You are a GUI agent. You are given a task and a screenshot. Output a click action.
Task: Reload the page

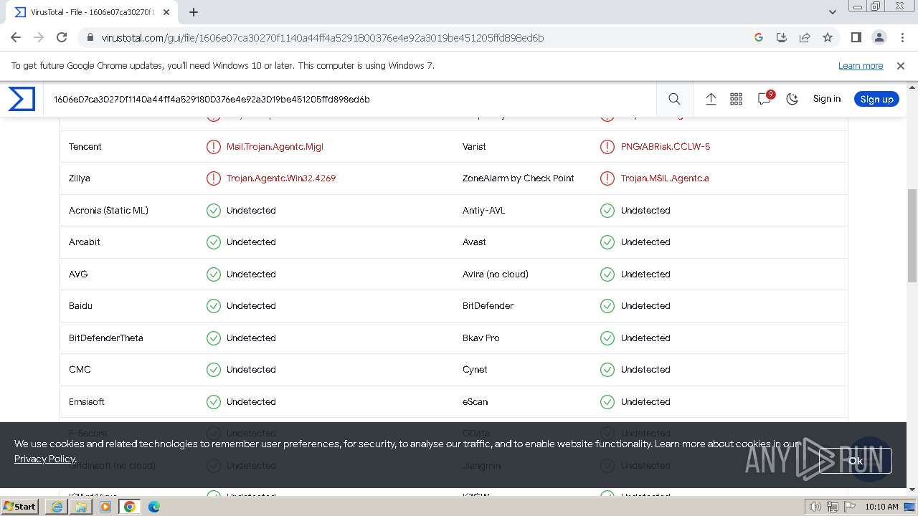62,37
